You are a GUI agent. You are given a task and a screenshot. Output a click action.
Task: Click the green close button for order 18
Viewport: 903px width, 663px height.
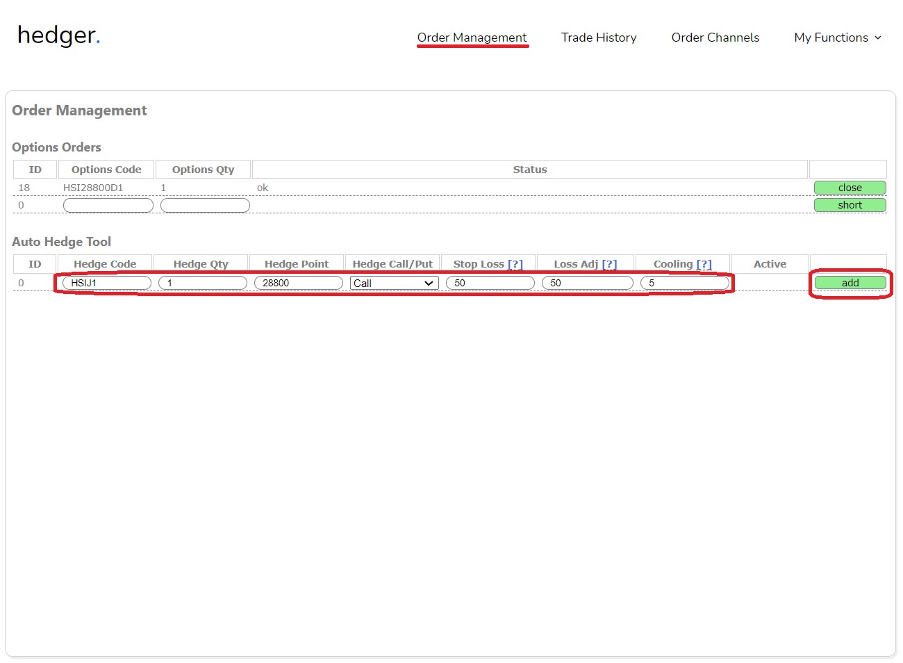coord(850,188)
